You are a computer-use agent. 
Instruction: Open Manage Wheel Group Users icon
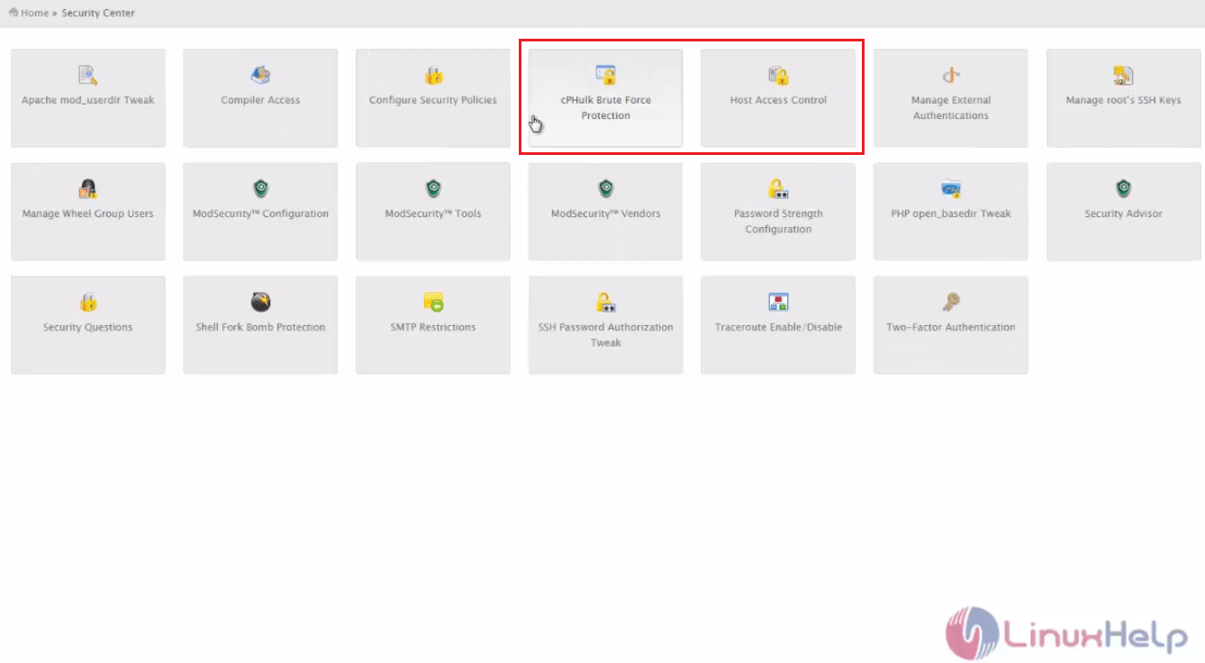pyautogui.click(x=87, y=189)
